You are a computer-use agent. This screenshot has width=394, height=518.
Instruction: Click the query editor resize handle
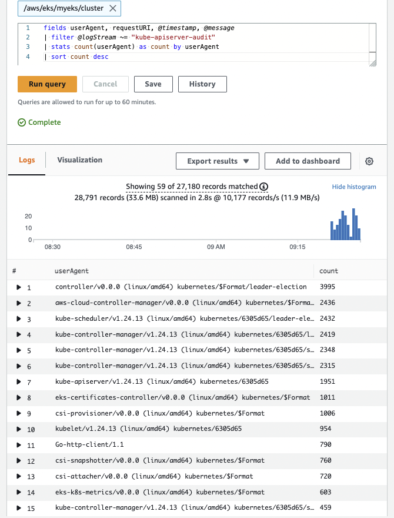373,64
